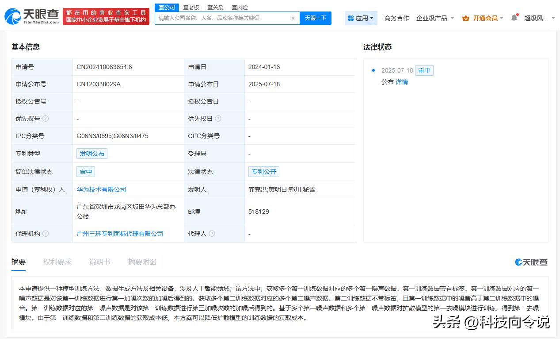Click the notification bell icon
Screen dimensions: 560x339
pos(514,18)
